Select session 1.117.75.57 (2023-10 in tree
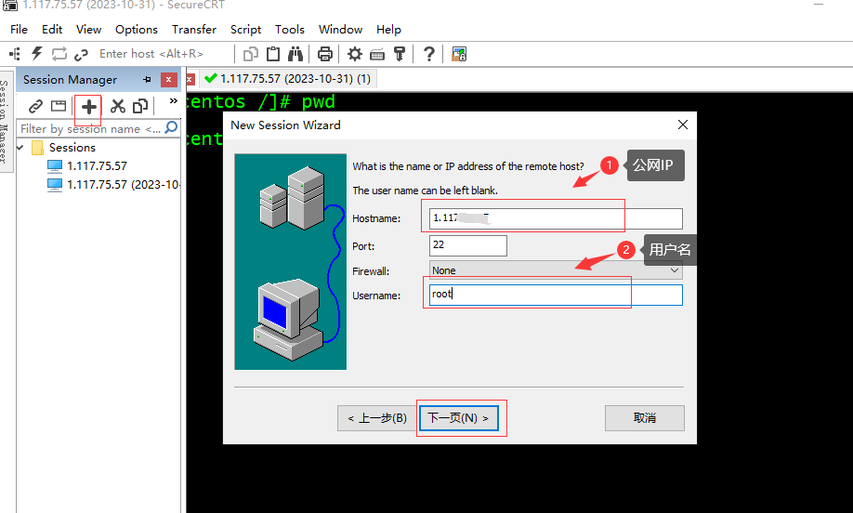 point(123,184)
